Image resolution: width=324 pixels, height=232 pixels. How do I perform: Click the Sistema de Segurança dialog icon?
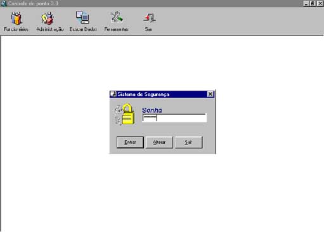tap(113, 94)
